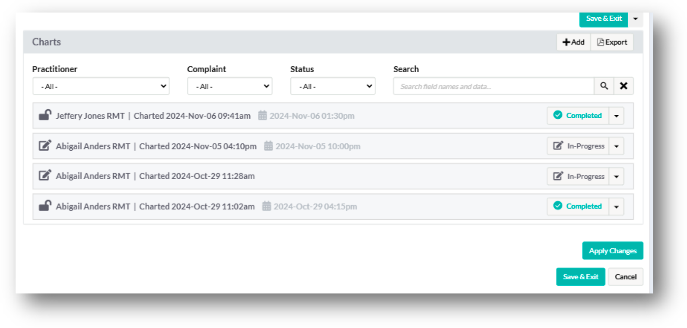Image resolution: width=687 pixels, height=328 pixels.
Task: Click the Apply Changes button
Action: coord(612,251)
